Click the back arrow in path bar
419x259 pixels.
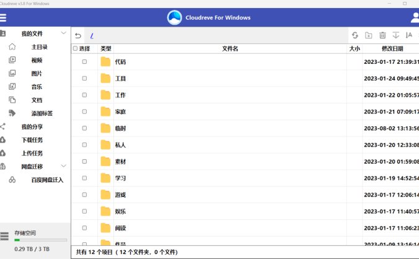pos(78,35)
